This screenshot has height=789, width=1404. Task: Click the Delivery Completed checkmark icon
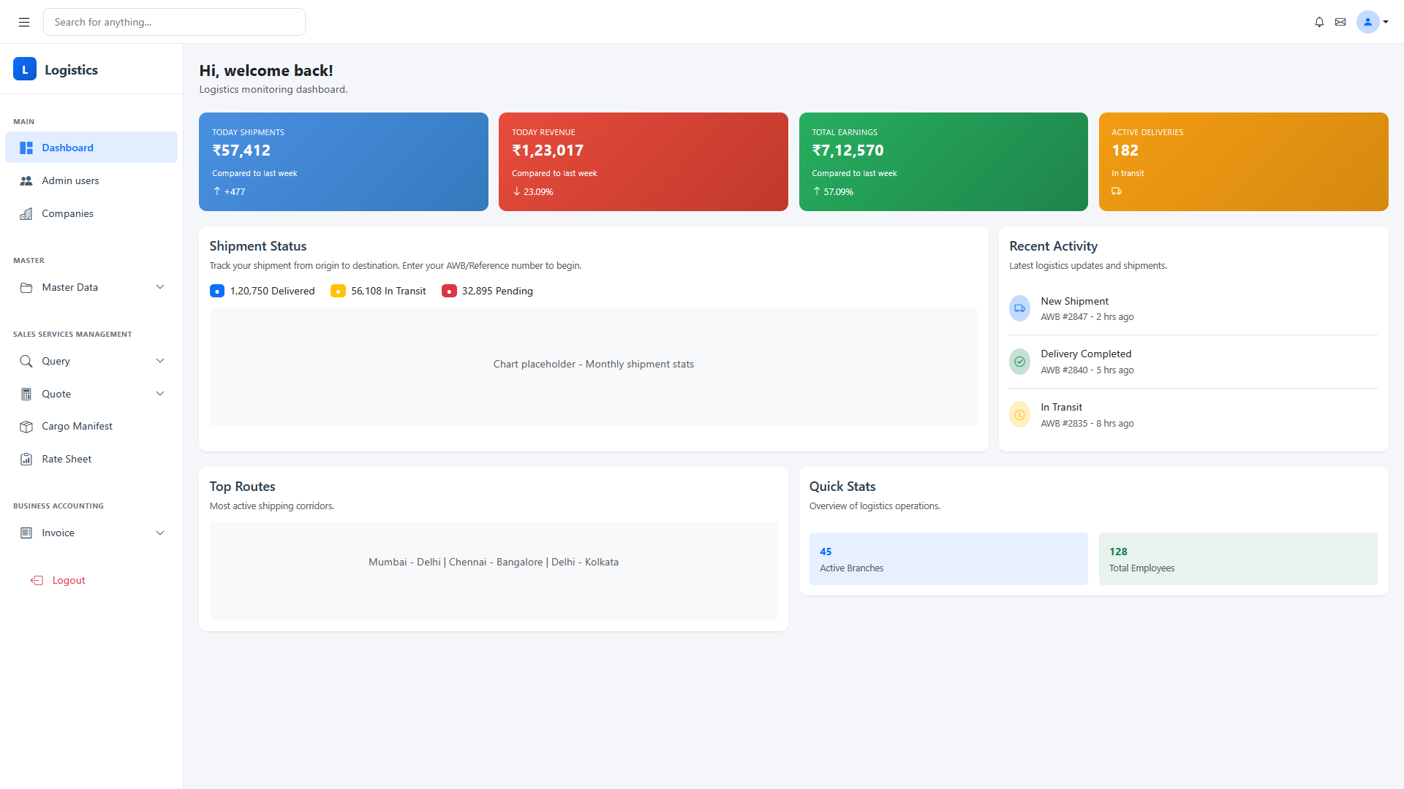1019,361
